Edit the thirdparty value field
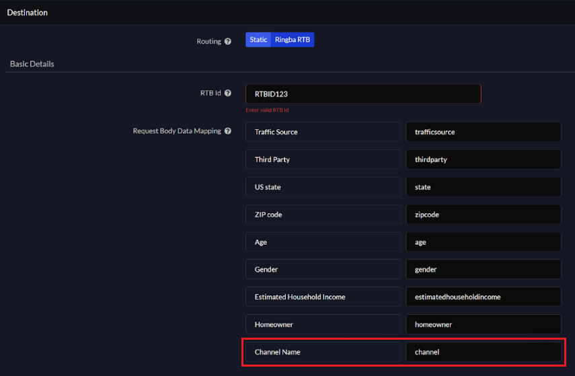 pos(484,159)
